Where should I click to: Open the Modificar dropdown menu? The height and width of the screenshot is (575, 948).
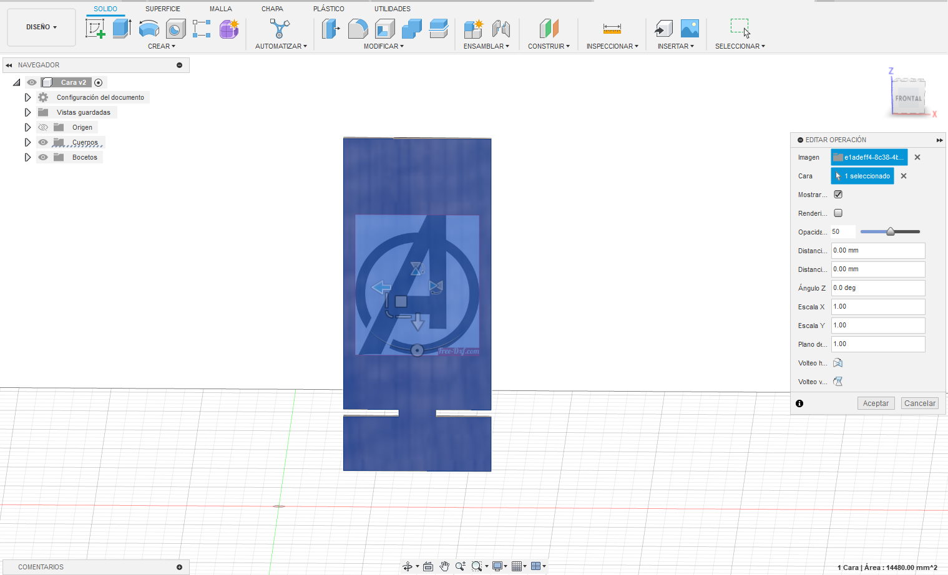coord(383,46)
